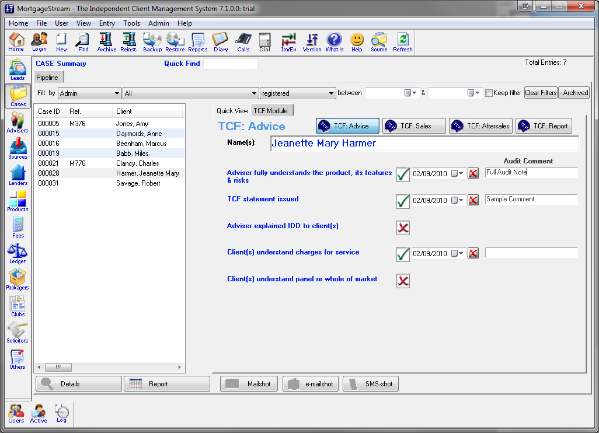Open the Packagers sidebar section

pos(18,280)
